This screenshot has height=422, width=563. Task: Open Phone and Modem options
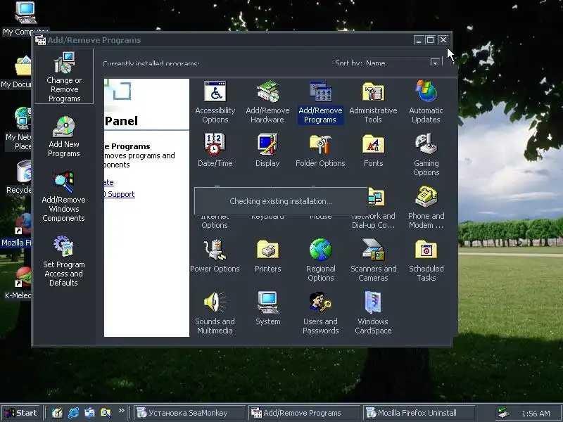click(x=426, y=207)
